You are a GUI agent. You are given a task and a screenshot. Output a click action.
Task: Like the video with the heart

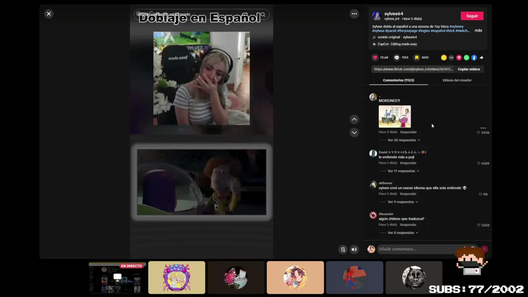pyautogui.click(x=375, y=58)
